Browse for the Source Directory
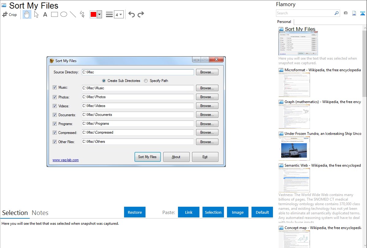 pyautogui.click(x=207, y=72)
